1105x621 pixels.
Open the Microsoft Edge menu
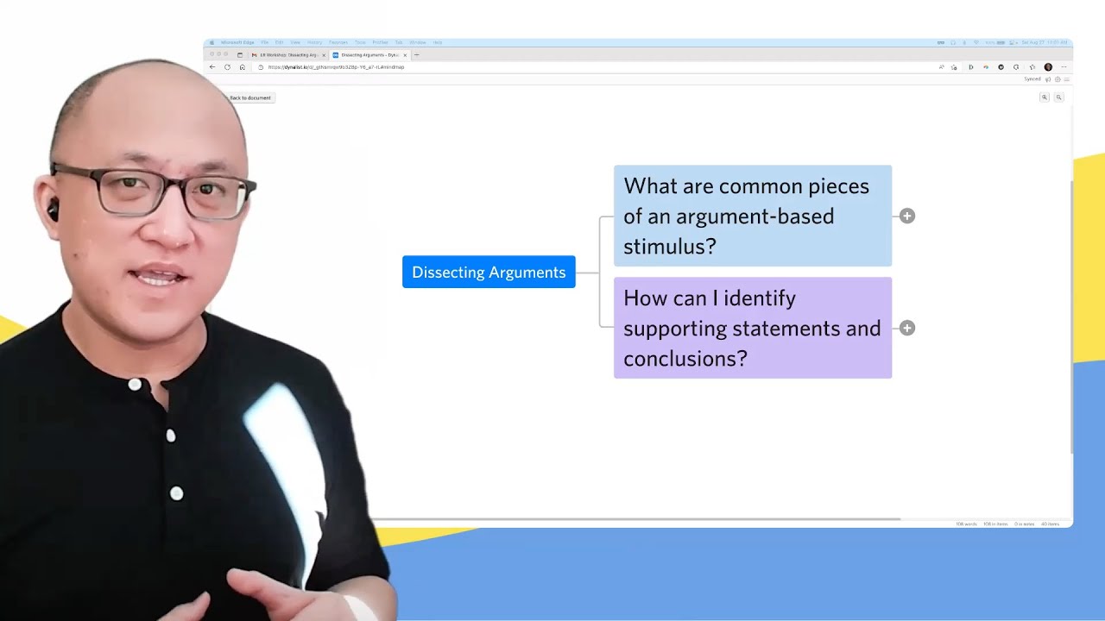(237, 42)
